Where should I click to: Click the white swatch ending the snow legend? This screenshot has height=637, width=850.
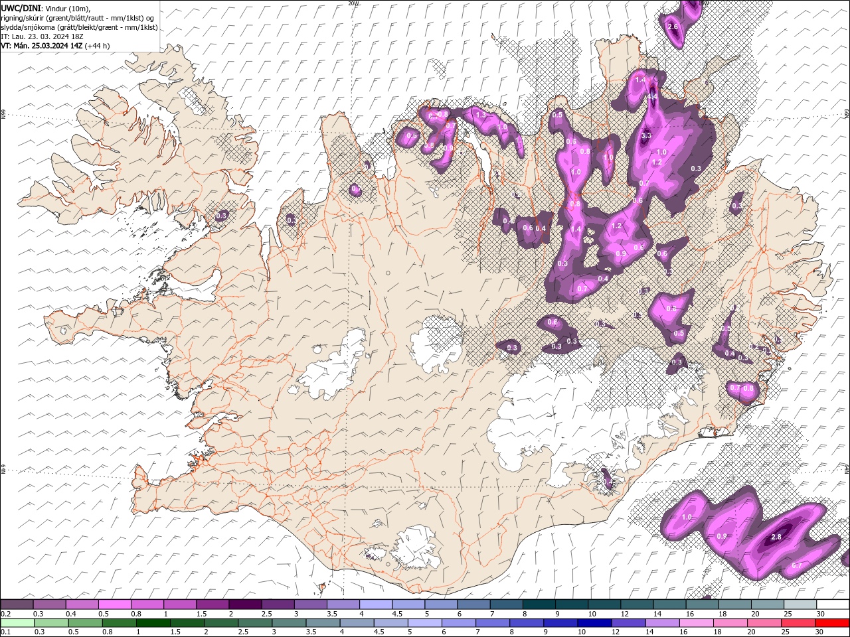click(832, 604)
